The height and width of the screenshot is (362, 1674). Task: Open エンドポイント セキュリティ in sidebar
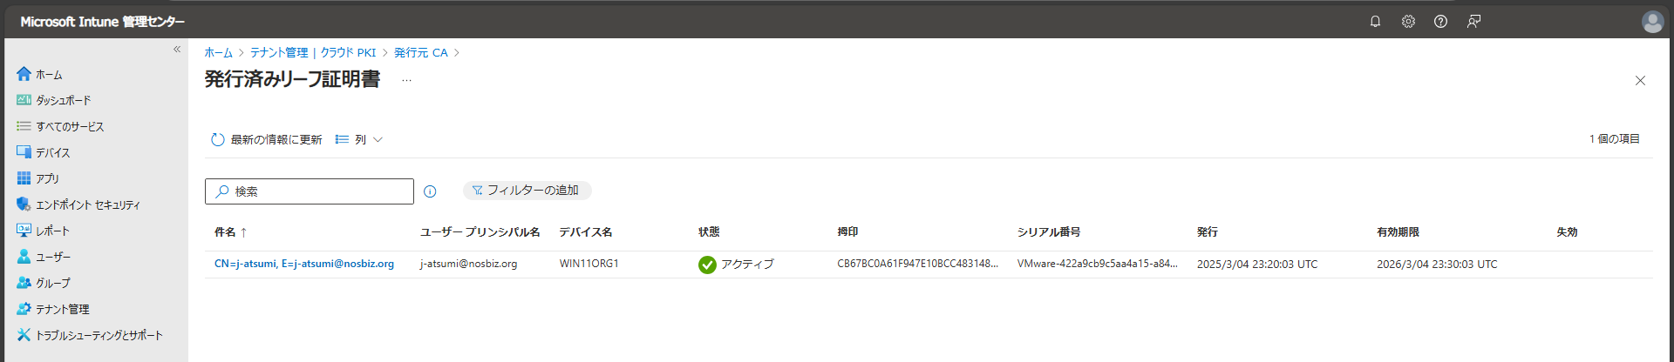click(87, 205)
